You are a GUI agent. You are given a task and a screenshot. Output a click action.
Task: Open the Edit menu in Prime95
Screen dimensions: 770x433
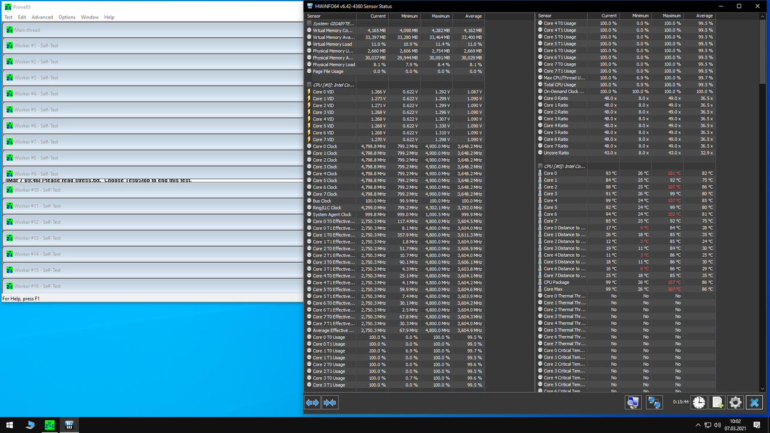click(22, 17)
